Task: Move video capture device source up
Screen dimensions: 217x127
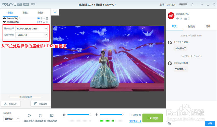Action: pyautogui.click(x=41, y=22)
